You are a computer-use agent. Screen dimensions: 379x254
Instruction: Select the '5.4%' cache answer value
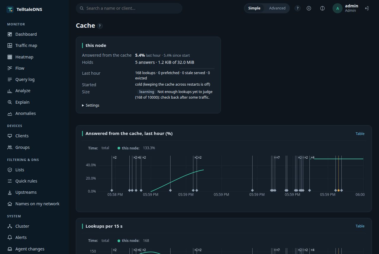pos(140,55)
